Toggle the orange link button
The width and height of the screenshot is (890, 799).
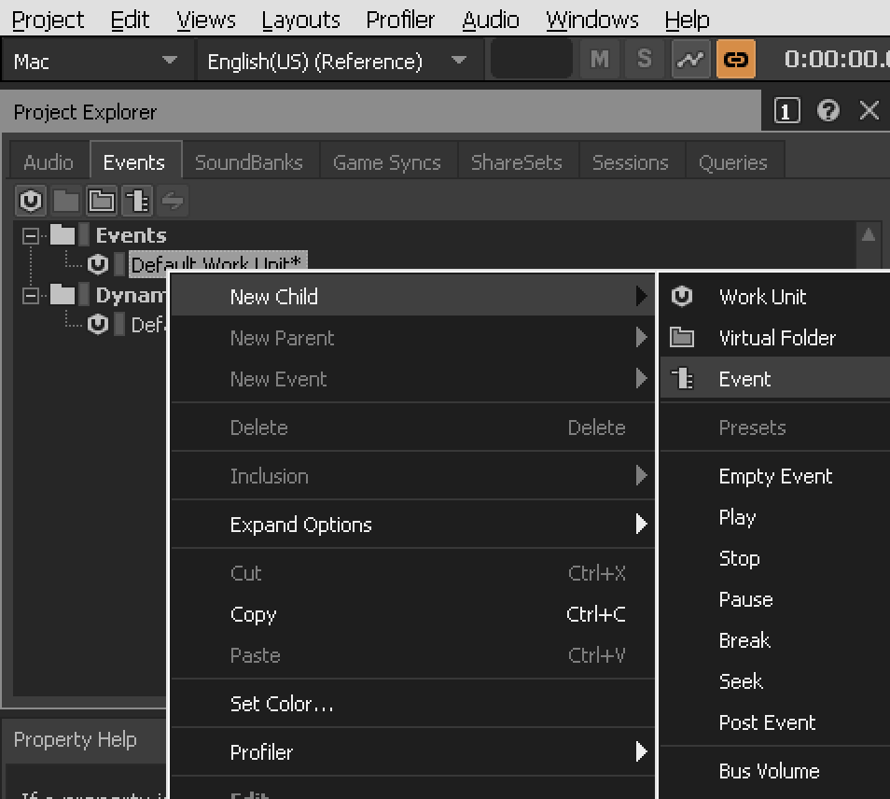(x=736, y=59)
